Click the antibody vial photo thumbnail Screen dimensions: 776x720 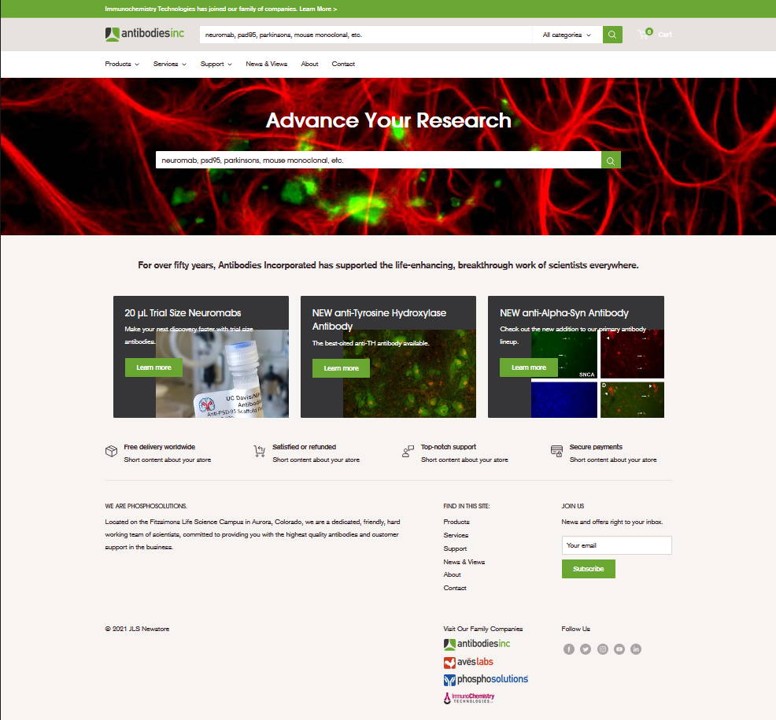tap(222, 374)
